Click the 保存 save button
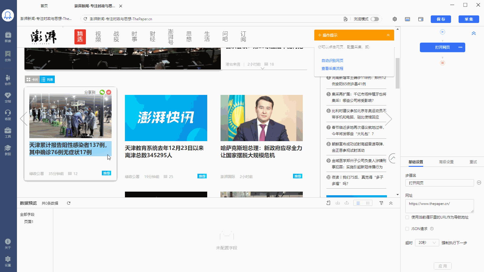484x272 pixels. (x=441, y=19)
